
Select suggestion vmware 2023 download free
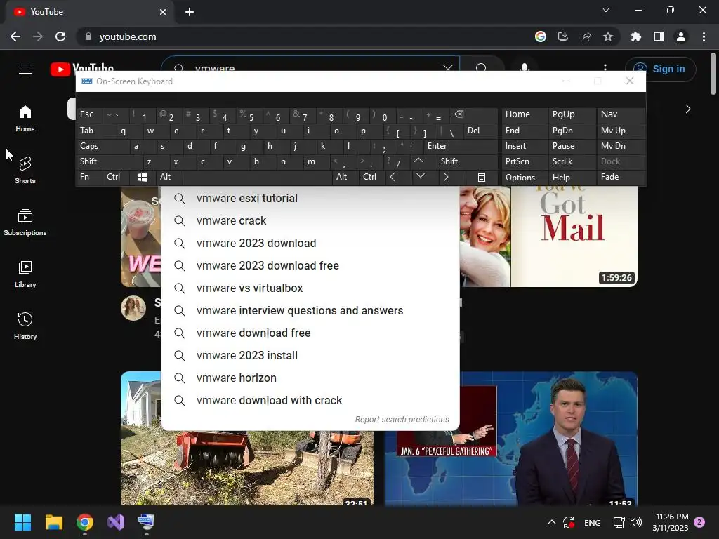coord(310,265)
